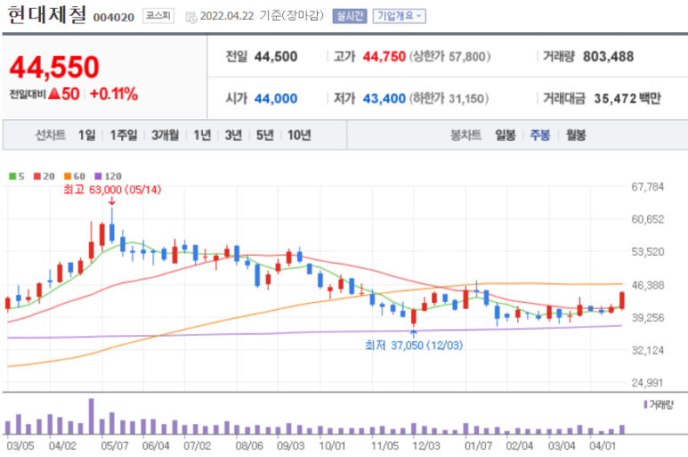Click the clock icon beside the 2022.04.22 date
Viewport: 688px width, 457px height.
[x=191, y=16]
